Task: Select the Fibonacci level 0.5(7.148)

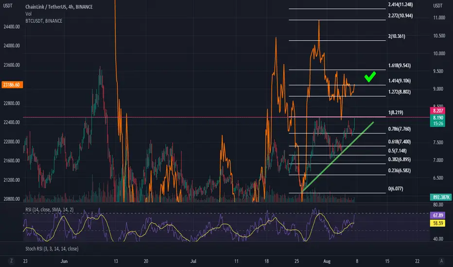Action: pos(397,150)
